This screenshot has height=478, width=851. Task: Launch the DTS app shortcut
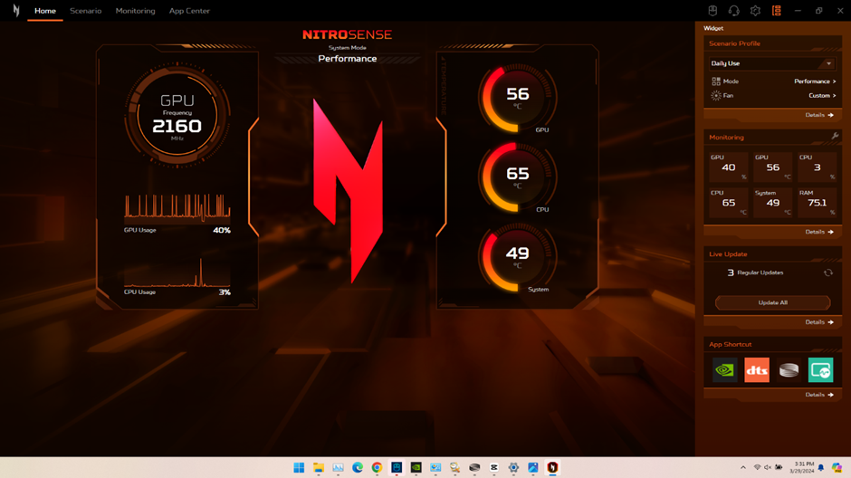(x=757, y=370)
